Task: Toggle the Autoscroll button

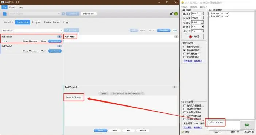Action: click(x=163, y=30)
